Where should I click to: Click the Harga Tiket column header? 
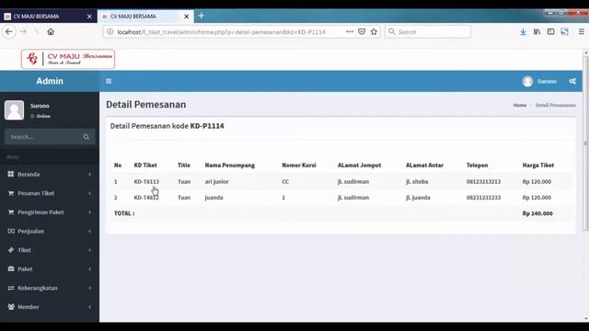tap(537, 165)
